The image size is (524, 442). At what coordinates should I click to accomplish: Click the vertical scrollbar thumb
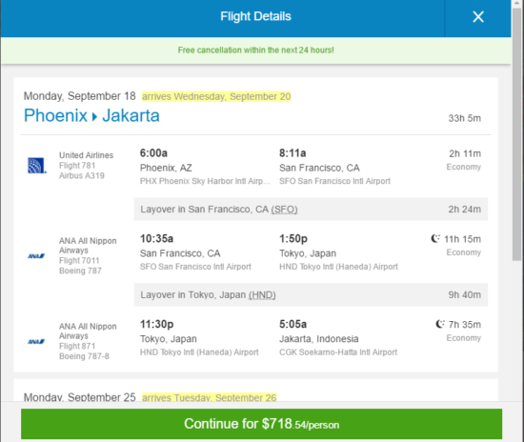coord(517,133)
